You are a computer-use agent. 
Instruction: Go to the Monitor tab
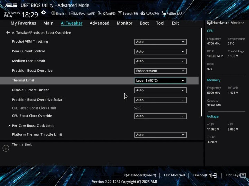(124, 23)
